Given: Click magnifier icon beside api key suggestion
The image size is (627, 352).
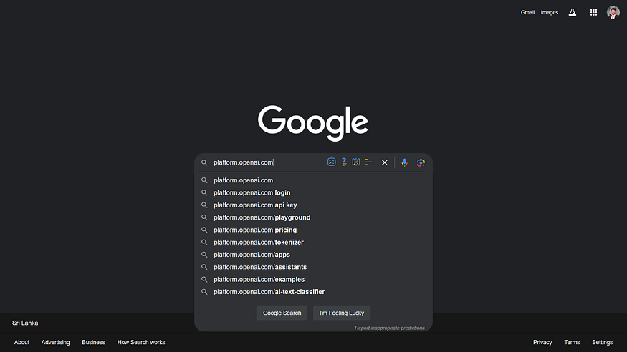Looking at the screenshot, I should 204,205.
